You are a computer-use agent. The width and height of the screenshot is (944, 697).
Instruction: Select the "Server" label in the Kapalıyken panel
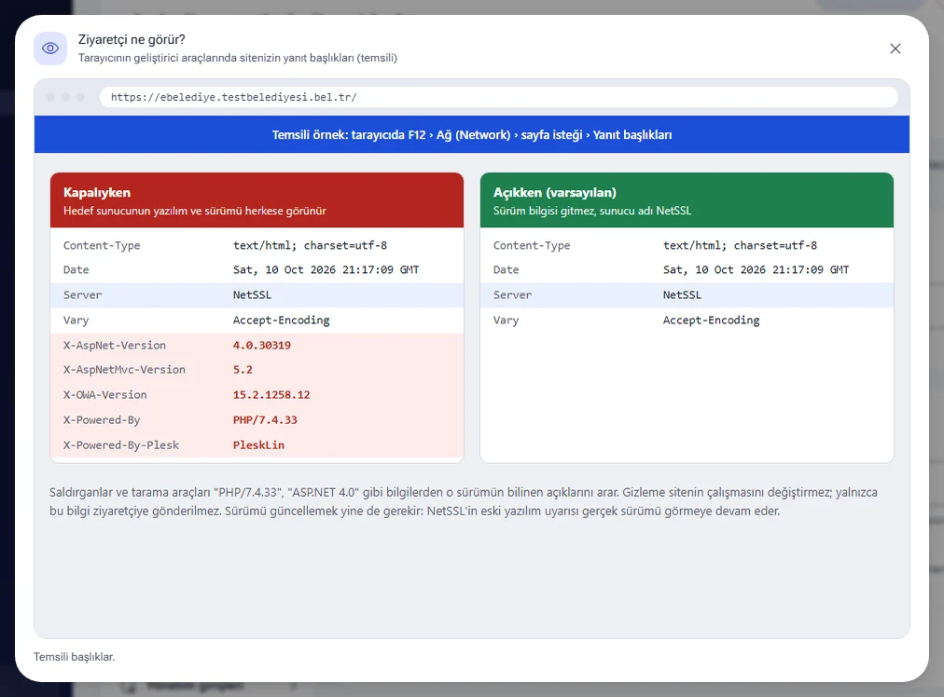tap(82, 295)
